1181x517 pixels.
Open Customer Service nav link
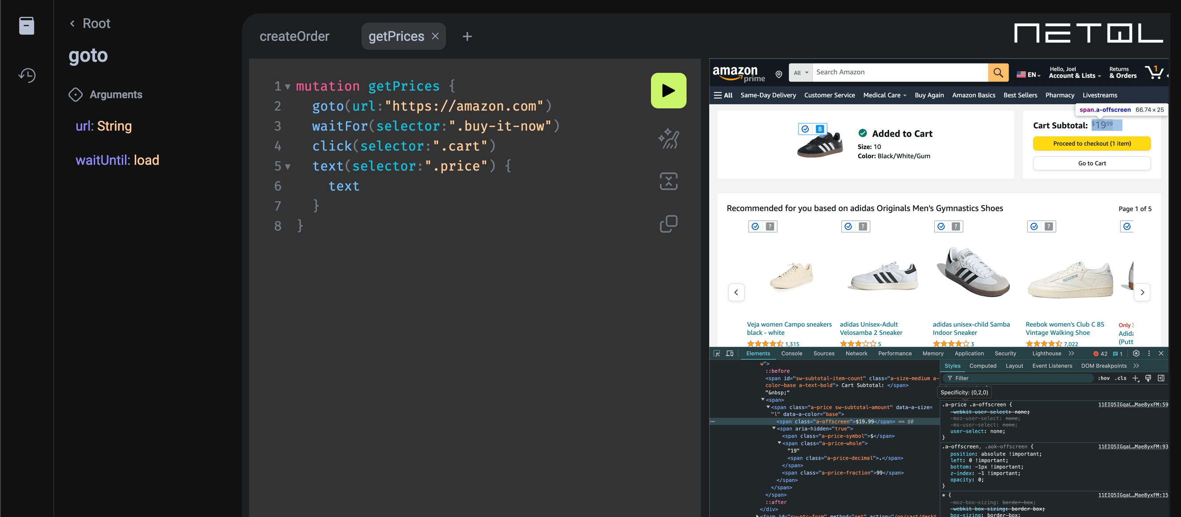pos(829,95)
